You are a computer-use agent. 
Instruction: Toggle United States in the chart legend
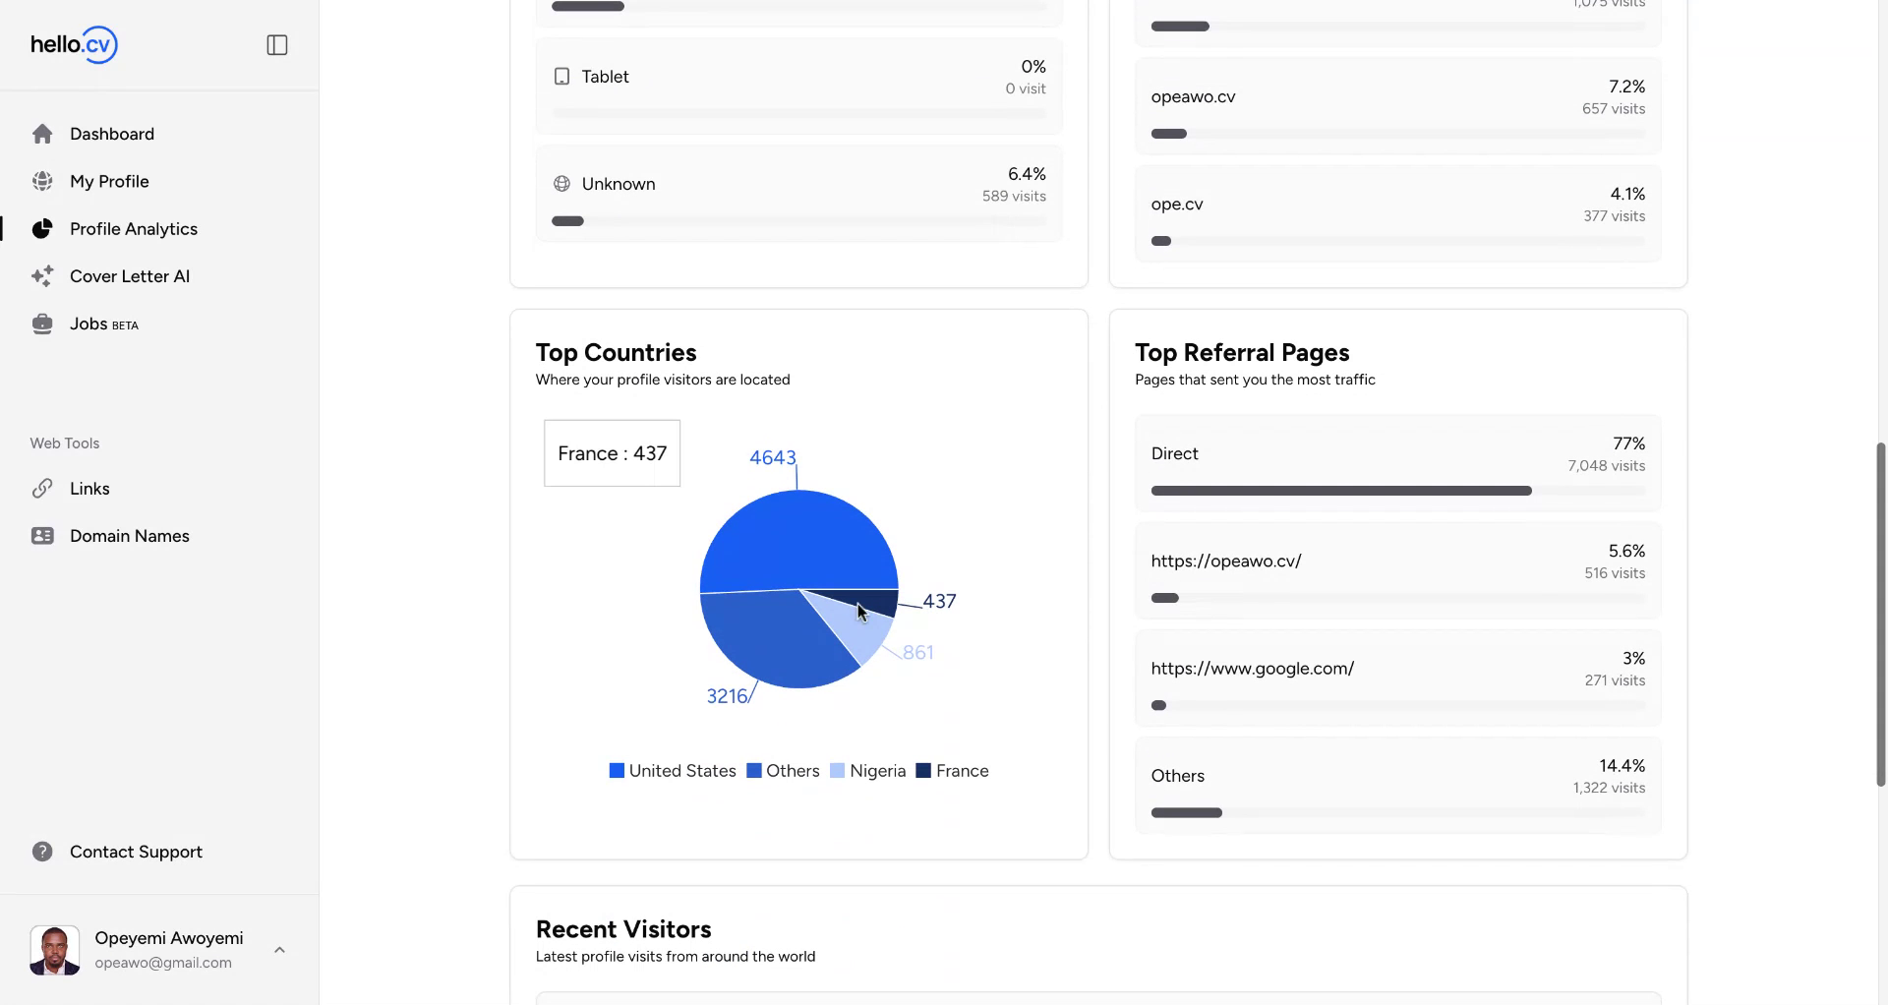(673, 771)
